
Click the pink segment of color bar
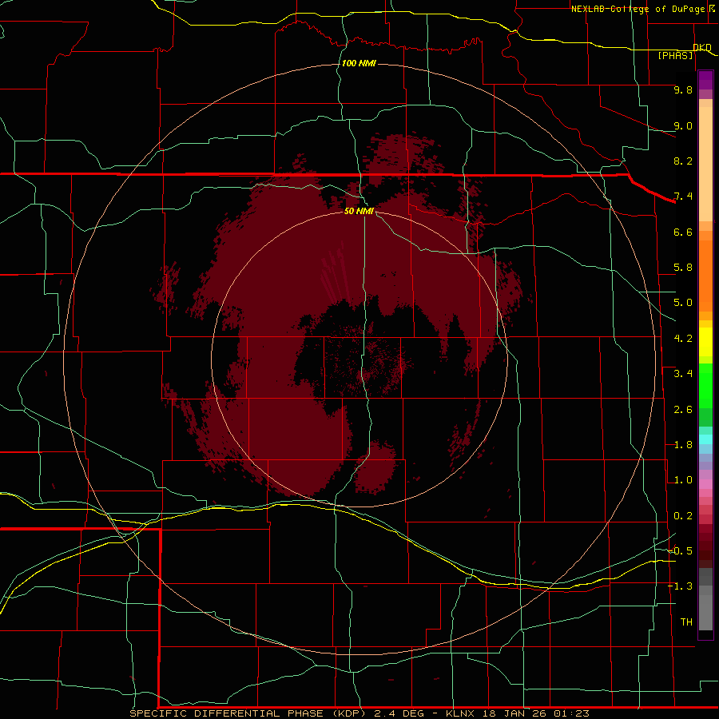[705, 484]
